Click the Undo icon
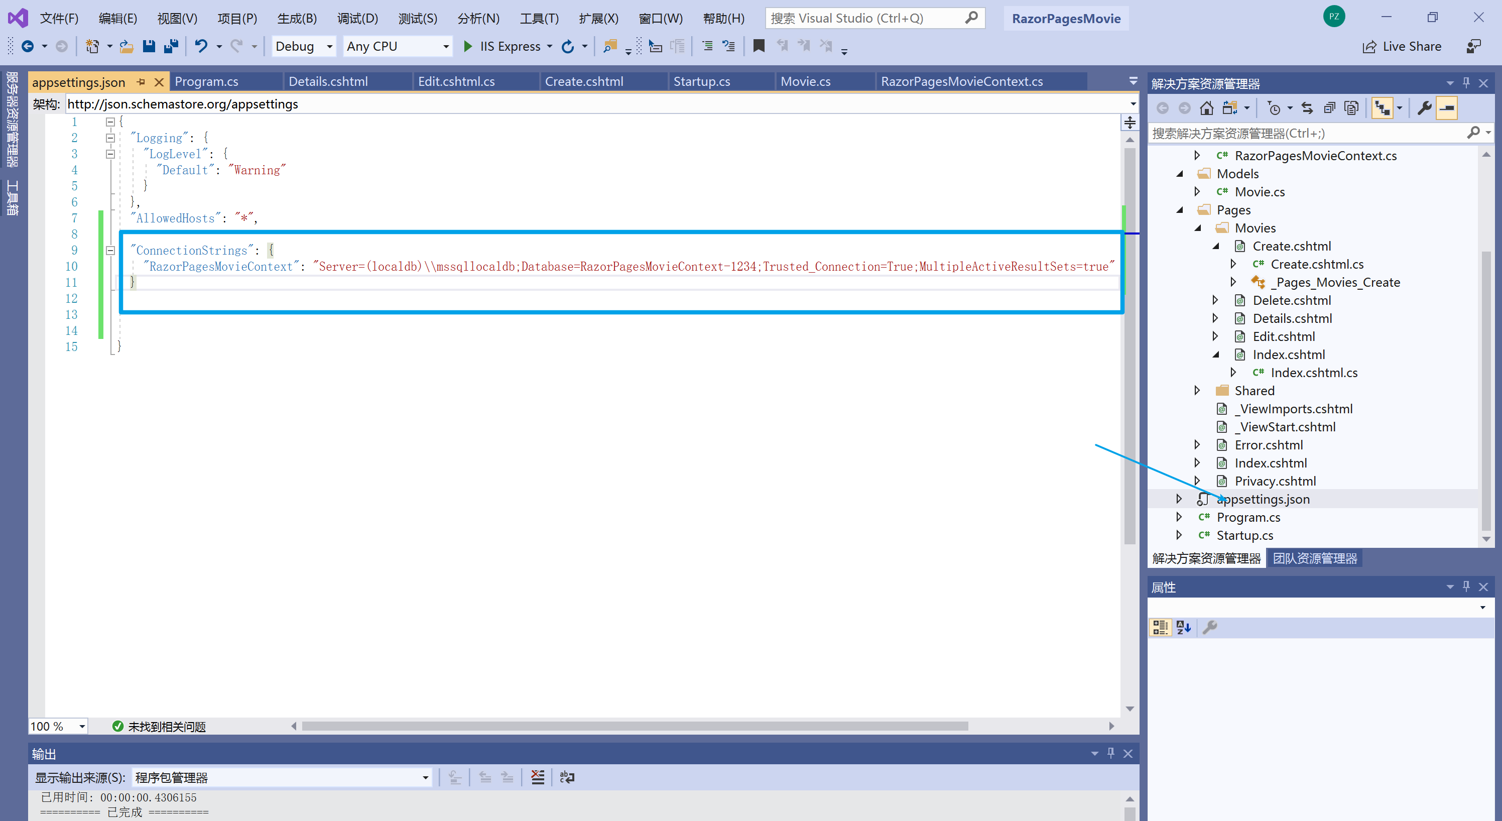This screenshot has height=821, width=1502. (201, 46)
